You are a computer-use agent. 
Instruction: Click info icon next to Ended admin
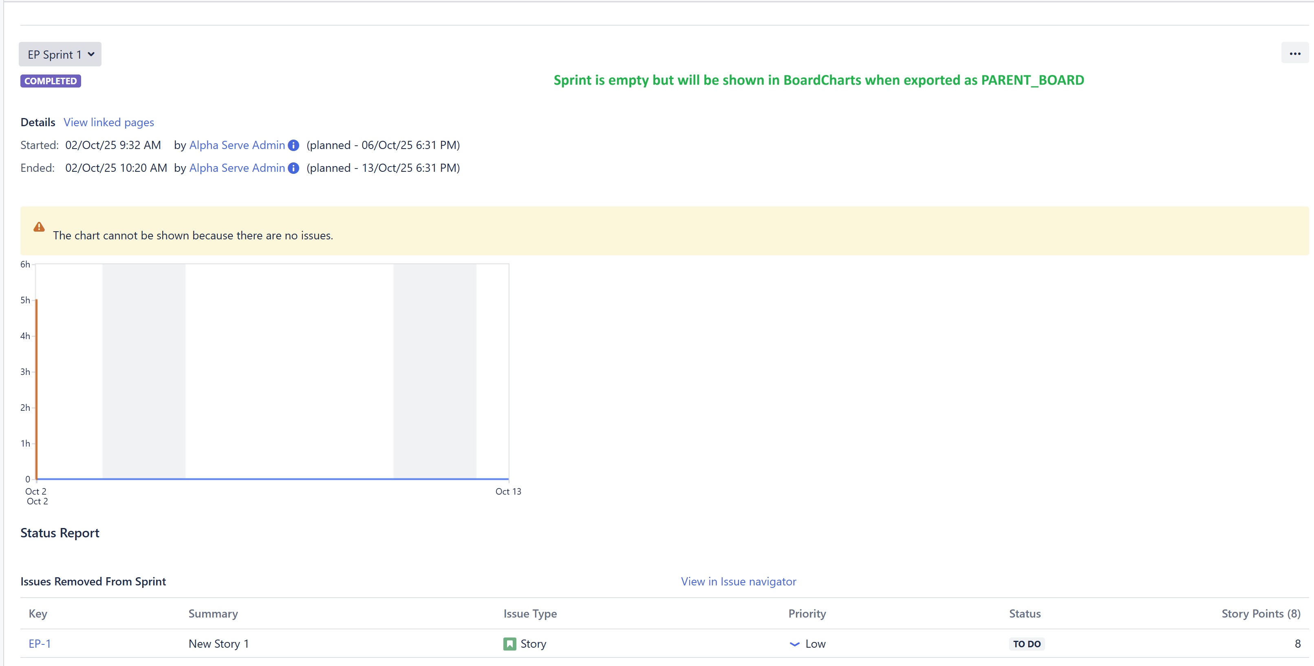(x=293, y=168)
